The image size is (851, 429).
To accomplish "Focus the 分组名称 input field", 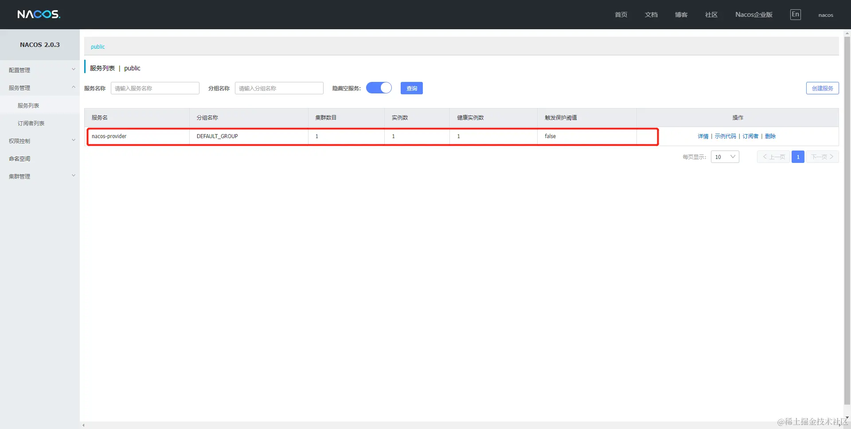I will point(279,88).
